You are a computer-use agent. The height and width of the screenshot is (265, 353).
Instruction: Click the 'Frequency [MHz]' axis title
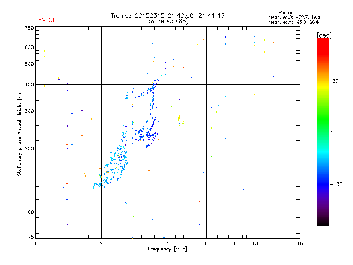click(167, 249)
